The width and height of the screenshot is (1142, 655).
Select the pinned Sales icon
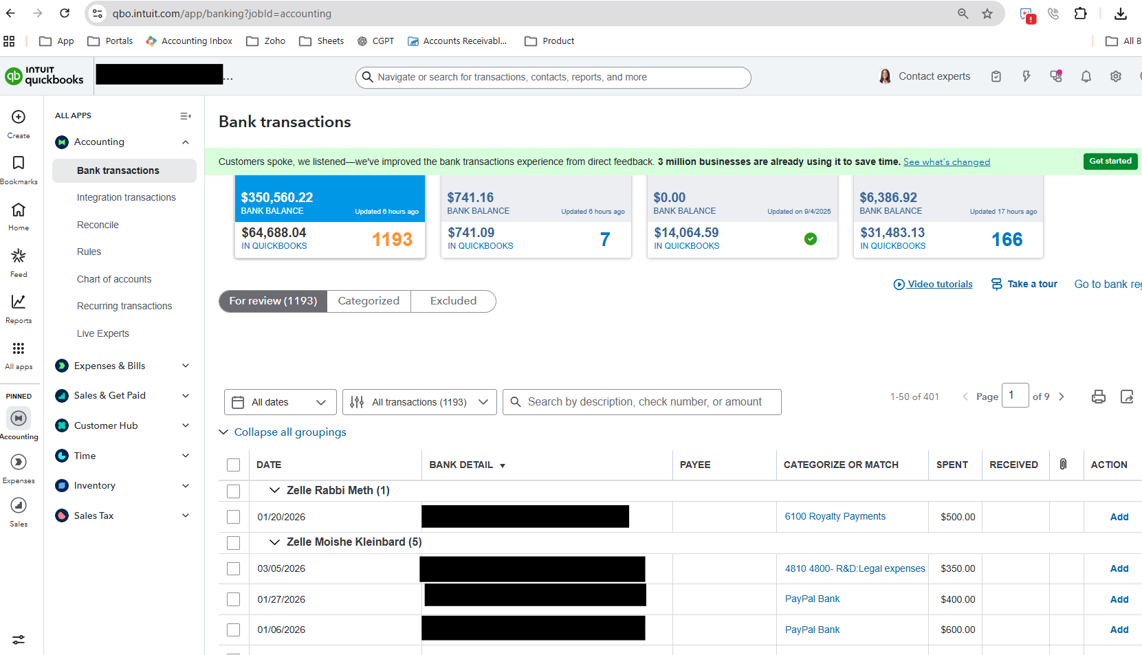point(19,505)
